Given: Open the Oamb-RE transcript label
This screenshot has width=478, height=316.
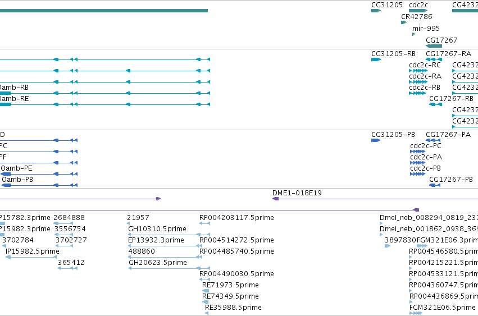Looking at the screenshot, I should click(x=15, y=99).
